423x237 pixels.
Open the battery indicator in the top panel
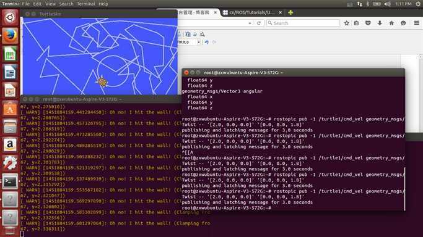click(x=377, y=4)
